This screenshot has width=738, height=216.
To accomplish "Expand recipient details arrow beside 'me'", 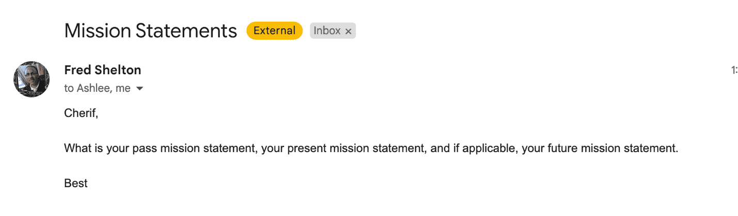I will pos(139,89).
